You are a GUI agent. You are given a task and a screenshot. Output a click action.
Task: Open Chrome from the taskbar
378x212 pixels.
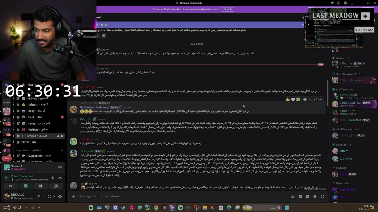point(156,208)
